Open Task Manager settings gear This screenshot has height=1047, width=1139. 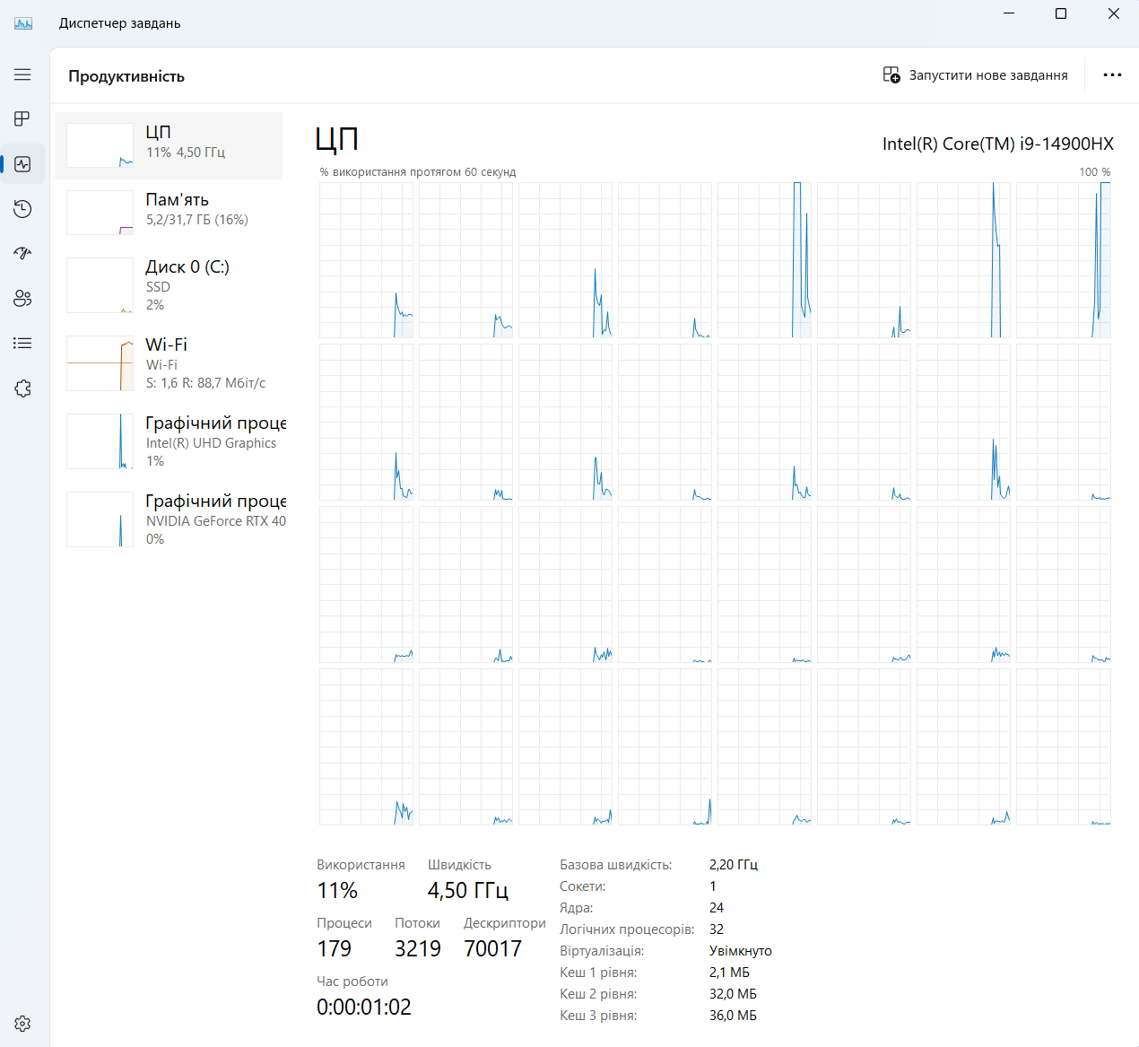pos(22,1024)
